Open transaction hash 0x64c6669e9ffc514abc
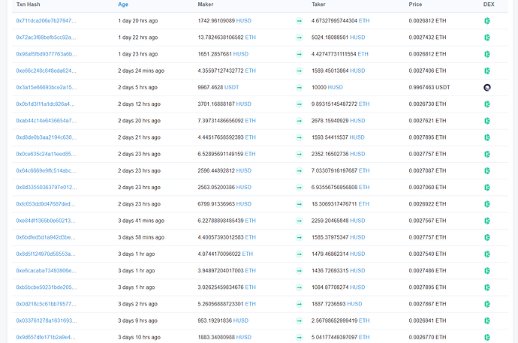Screen dimensions: 518x343 46,170
